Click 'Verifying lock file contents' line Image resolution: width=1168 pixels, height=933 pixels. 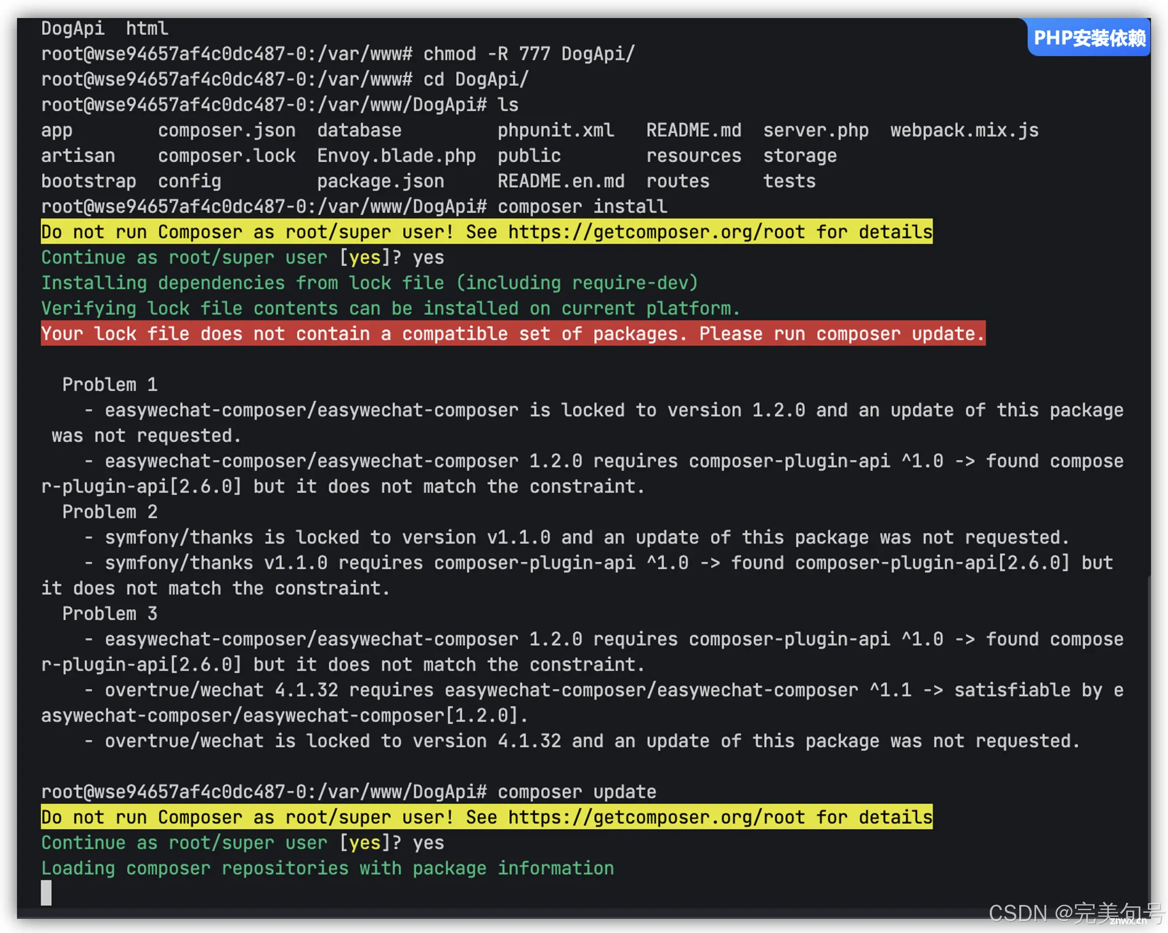pos(391,309)
